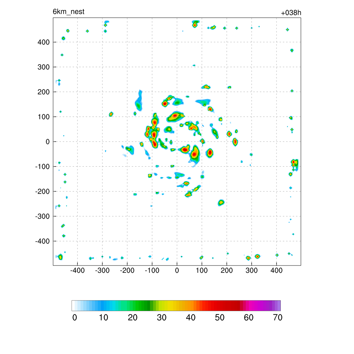Select the y-axis tick label -400

pos(43,241)
